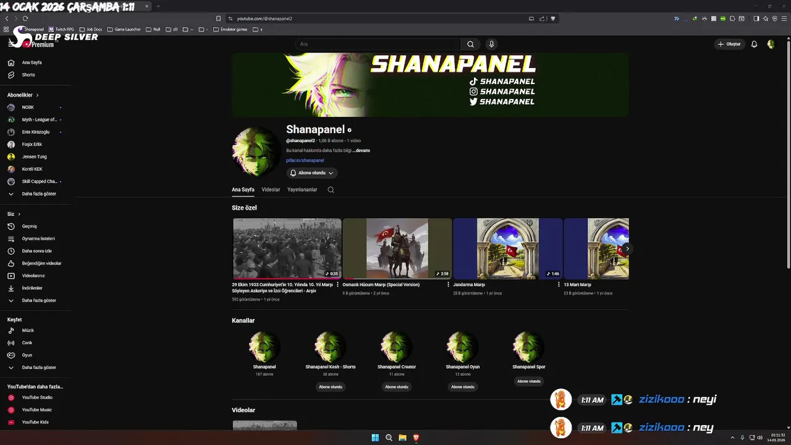
Task: Open the Job Docs bookmark folder
Action: (91, 29)
